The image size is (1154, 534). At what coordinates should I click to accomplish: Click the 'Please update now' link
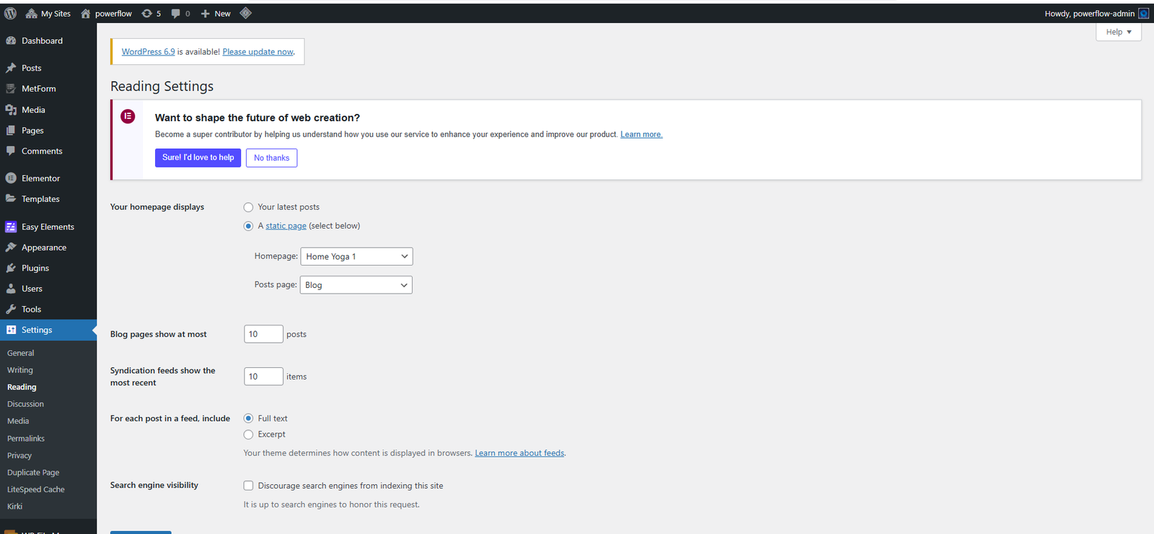point(257,52)
